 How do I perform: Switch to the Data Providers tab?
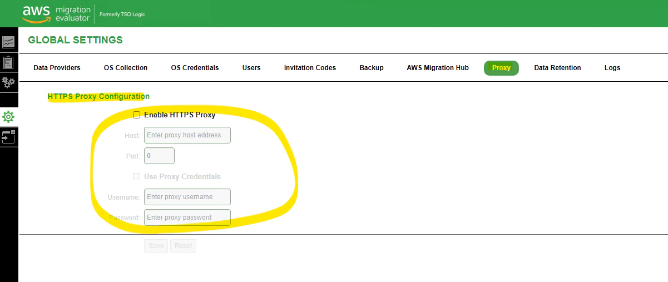(57, 68)
